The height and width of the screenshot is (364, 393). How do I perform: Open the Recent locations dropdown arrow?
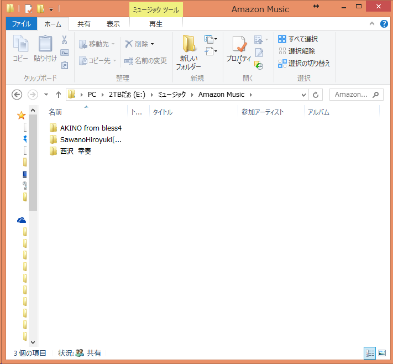pyautogui.click(x=46, y=95)
